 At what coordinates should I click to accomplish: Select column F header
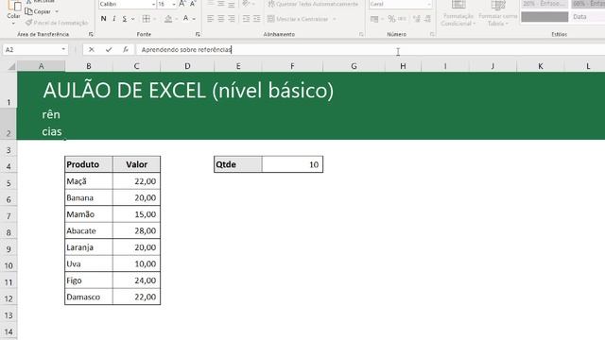(x=292, y=66)
